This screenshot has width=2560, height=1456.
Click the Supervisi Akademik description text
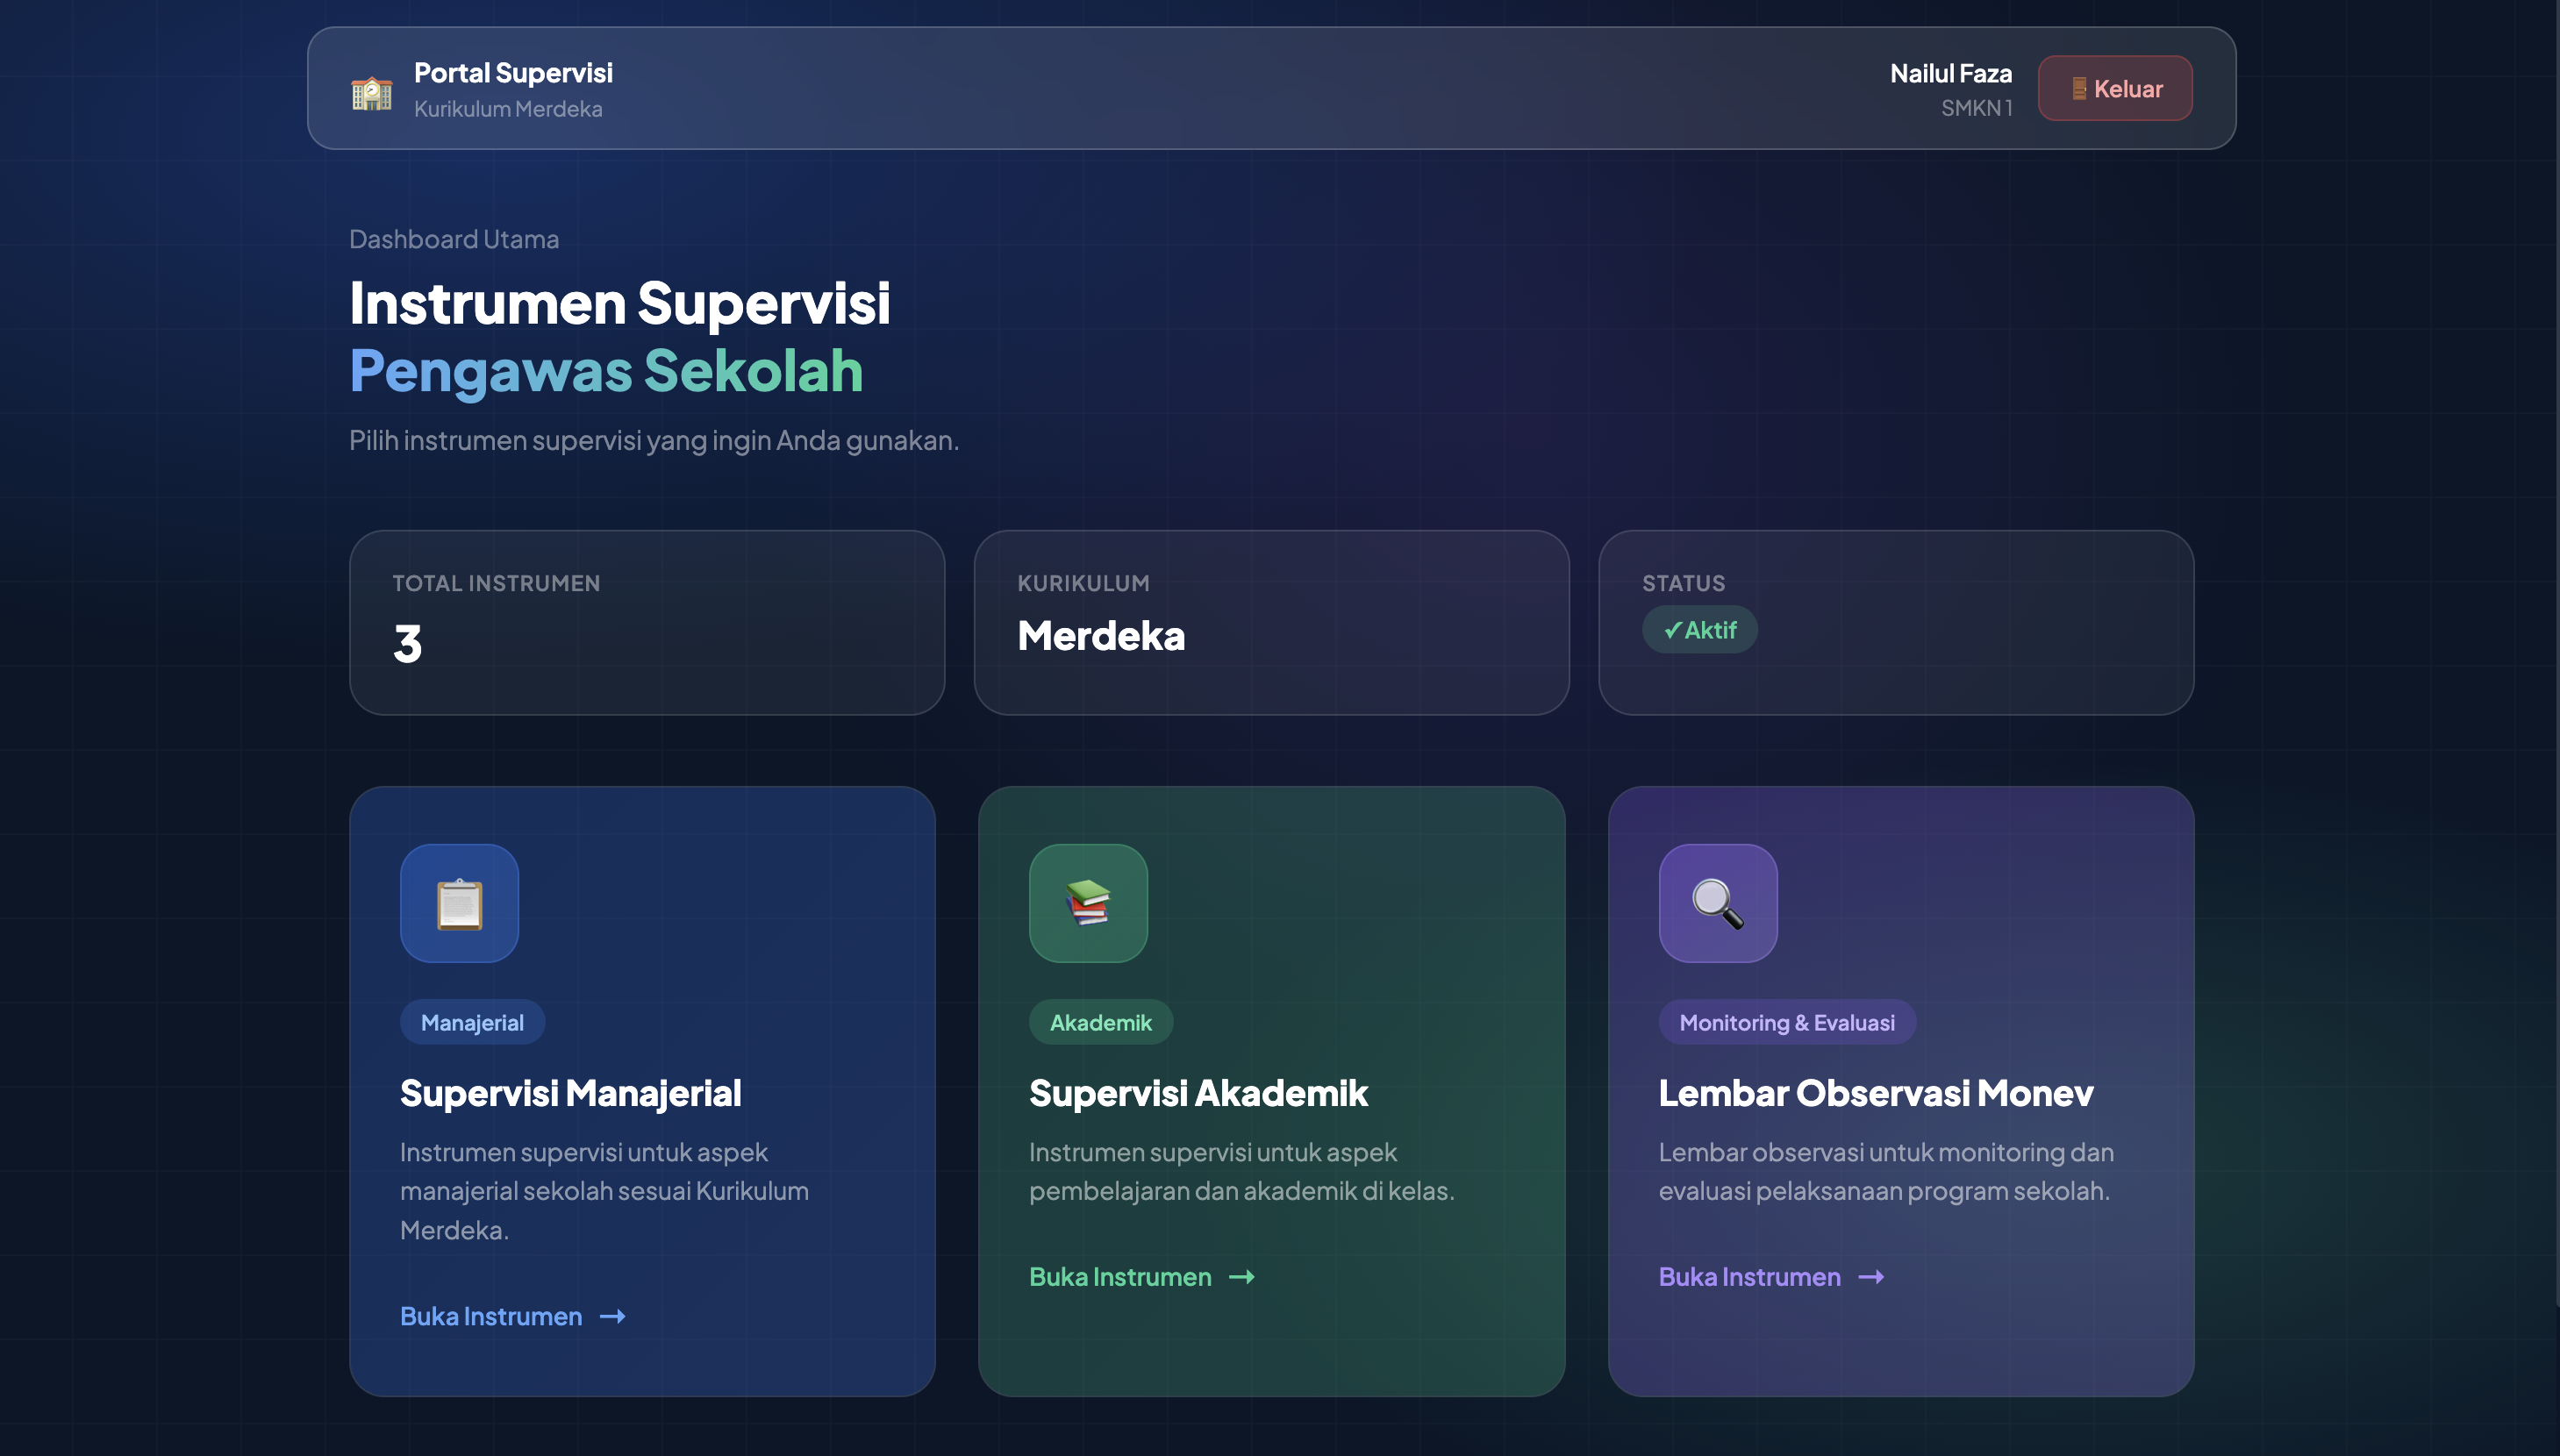(x=1242, y=1172)
